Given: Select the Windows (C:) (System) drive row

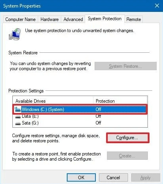Looking at the screenshot, I should [80, 109].
